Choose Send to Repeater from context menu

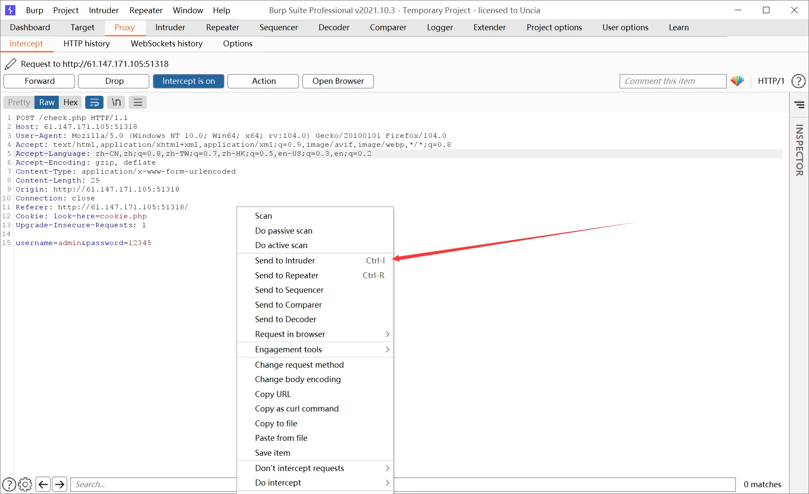(315, 275)
